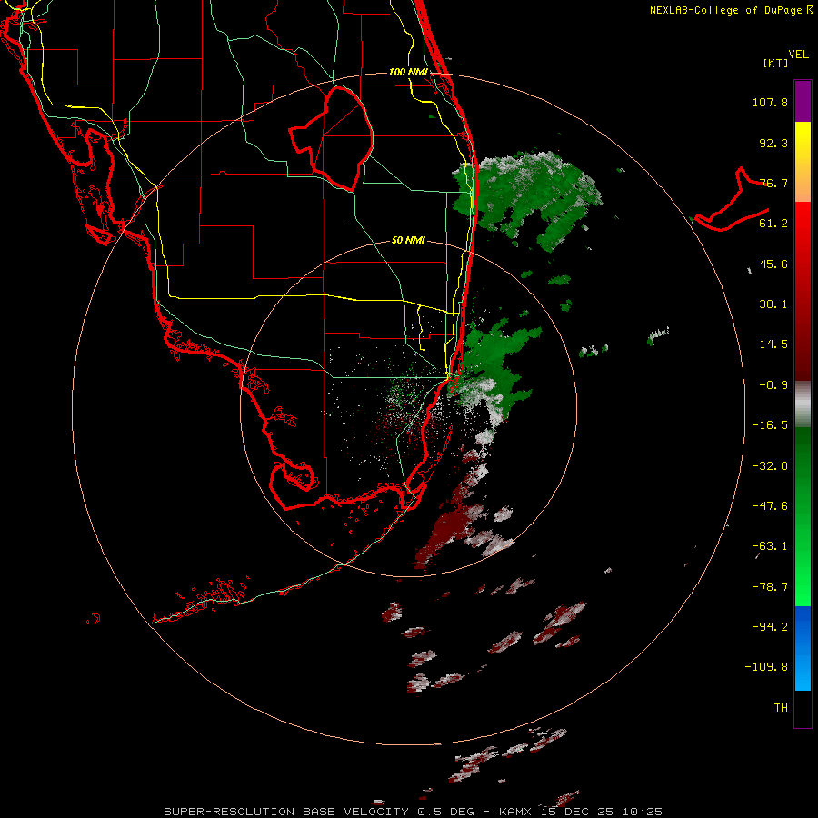Click the TH threshold label
818x818 pixels.
click(x=781, y=708)
